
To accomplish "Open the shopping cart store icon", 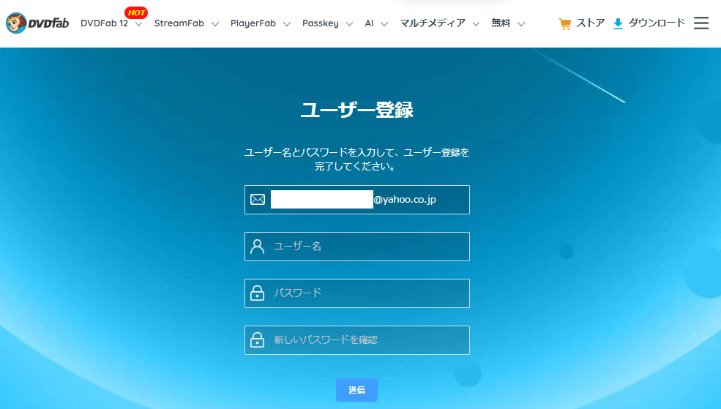I will (564, 24).
